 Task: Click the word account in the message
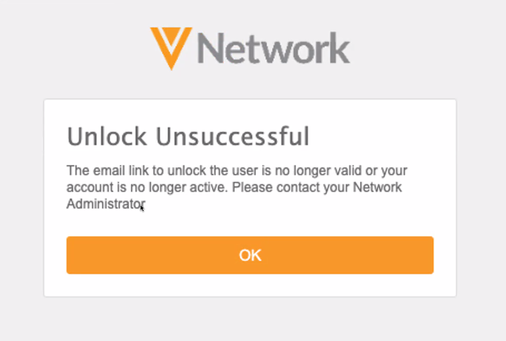point(86,187)
